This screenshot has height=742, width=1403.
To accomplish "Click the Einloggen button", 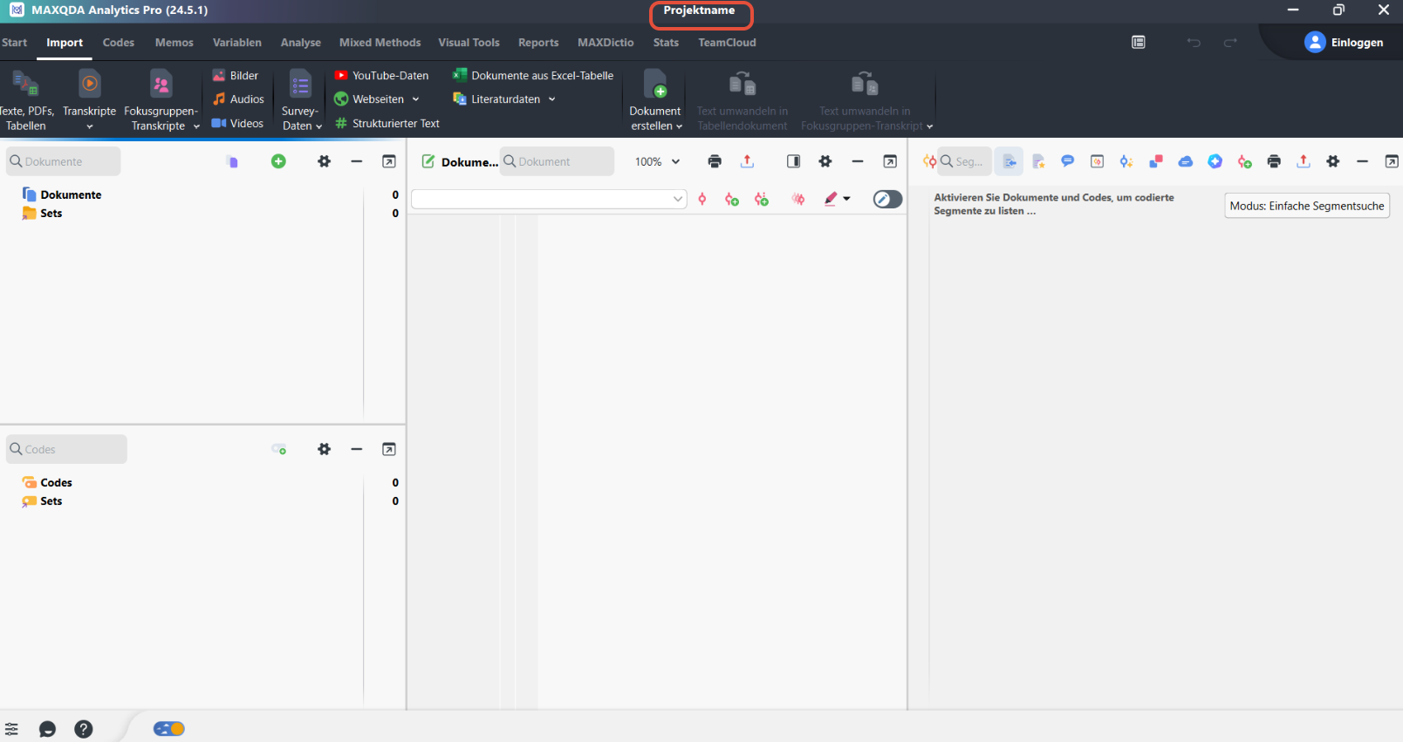I will coord(1344,43).
